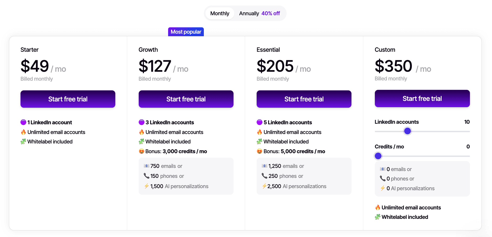
Task: Click the puzzle piece icon beside Whitelabel included
Action: click(x=23, y=141)
